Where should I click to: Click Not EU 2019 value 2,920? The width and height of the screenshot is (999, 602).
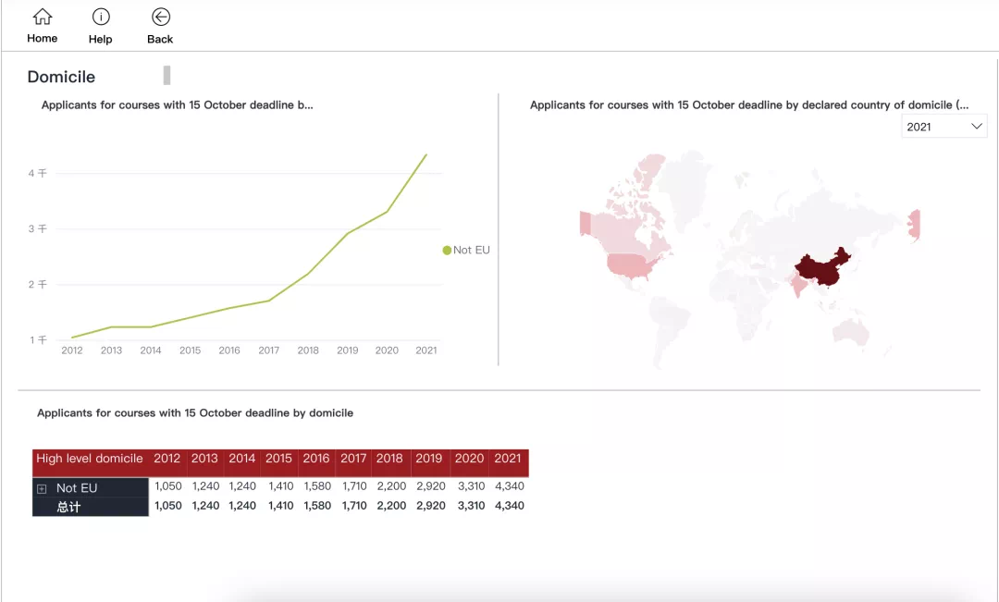pyautogui.click(x=431, y=486)
